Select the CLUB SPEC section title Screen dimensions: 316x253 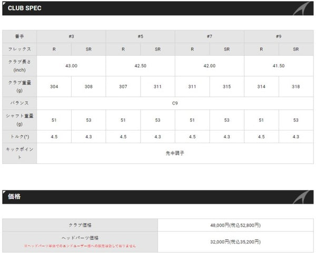coord(24,9)
